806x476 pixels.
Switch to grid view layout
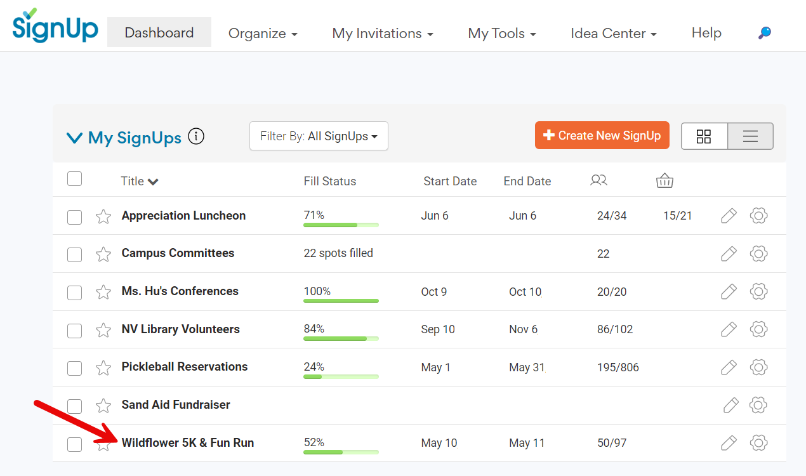pos(704,136)
